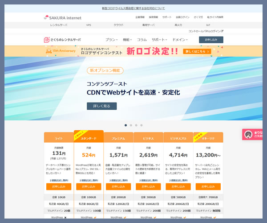This screenshot has width=267, height=223.
Task: Open the サイト内検索 search icon
Action: pyautogui.click(x=208, y=17)
